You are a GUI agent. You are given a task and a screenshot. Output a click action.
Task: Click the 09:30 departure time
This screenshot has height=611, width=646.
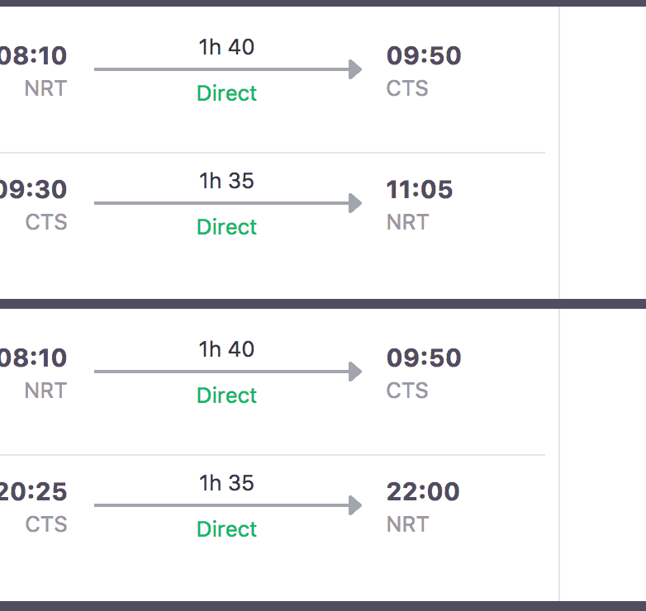[33, 190]
